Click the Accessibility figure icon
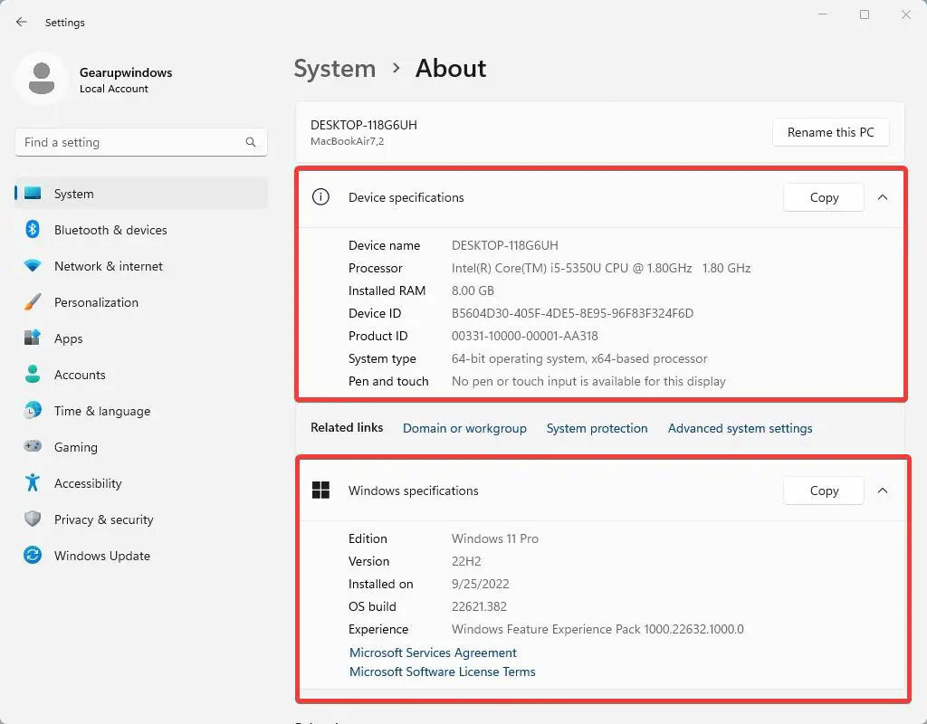 click(x=33, y=483)
